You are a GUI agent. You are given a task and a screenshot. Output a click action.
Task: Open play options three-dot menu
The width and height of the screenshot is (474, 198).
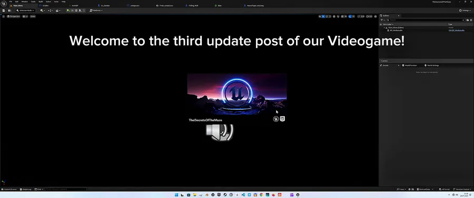tap(84, 11)
